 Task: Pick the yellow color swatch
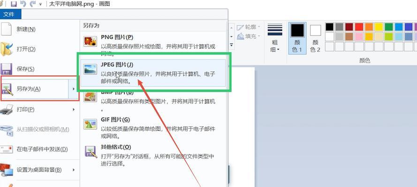tap(379, 27)
